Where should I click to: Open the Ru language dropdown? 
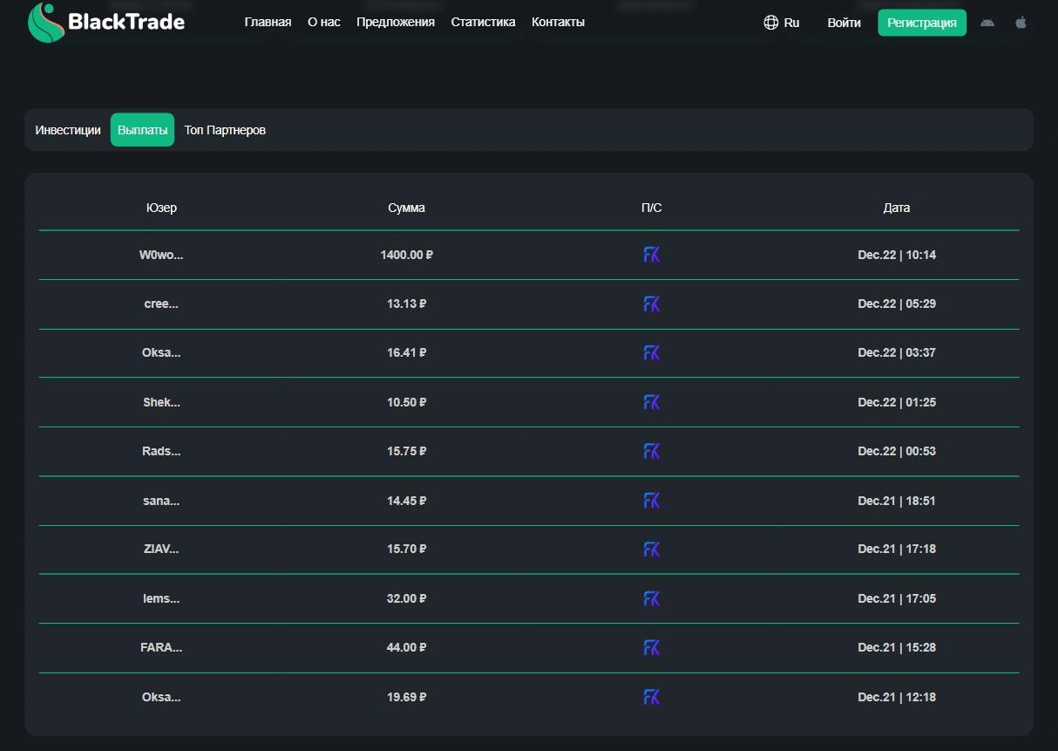click(x=790, y=23)
